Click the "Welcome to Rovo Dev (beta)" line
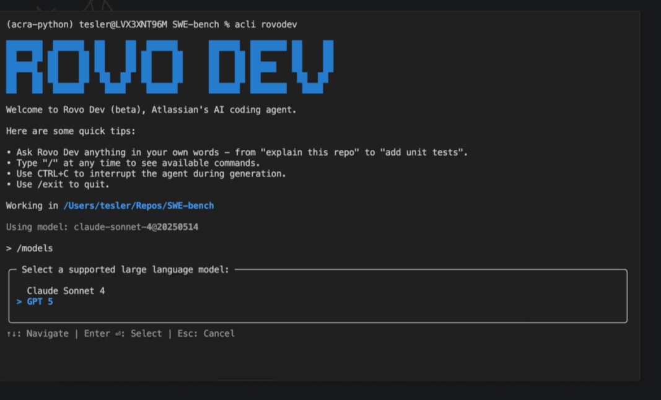This screenshot has height=400, width=661. point(151,110)
